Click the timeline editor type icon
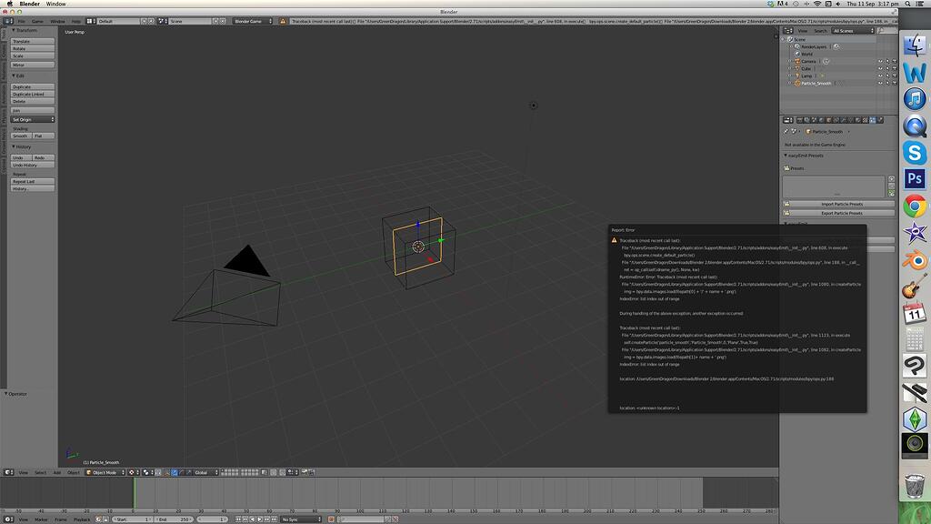 click(9, 519)
